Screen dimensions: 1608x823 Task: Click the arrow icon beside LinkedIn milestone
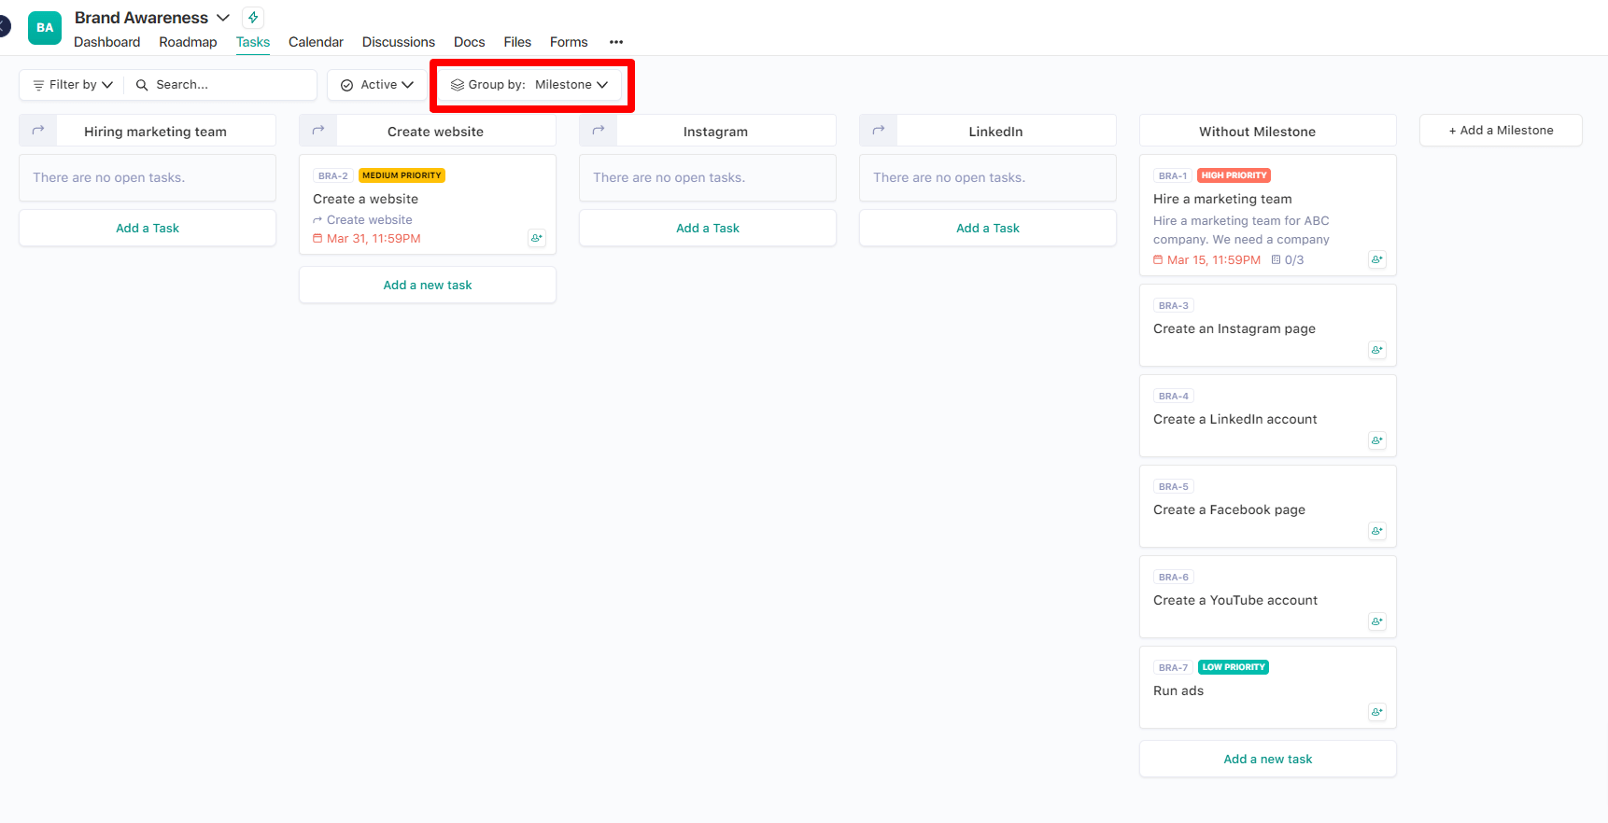(879, 131)
